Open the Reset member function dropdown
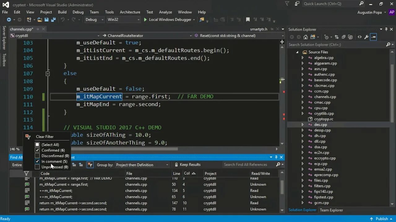Viewport: 396px width, 222px height. 239,35
